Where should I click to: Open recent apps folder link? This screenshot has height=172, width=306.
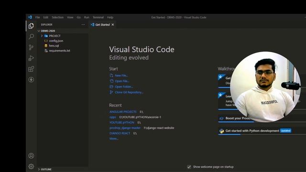[x=113, y=117]
